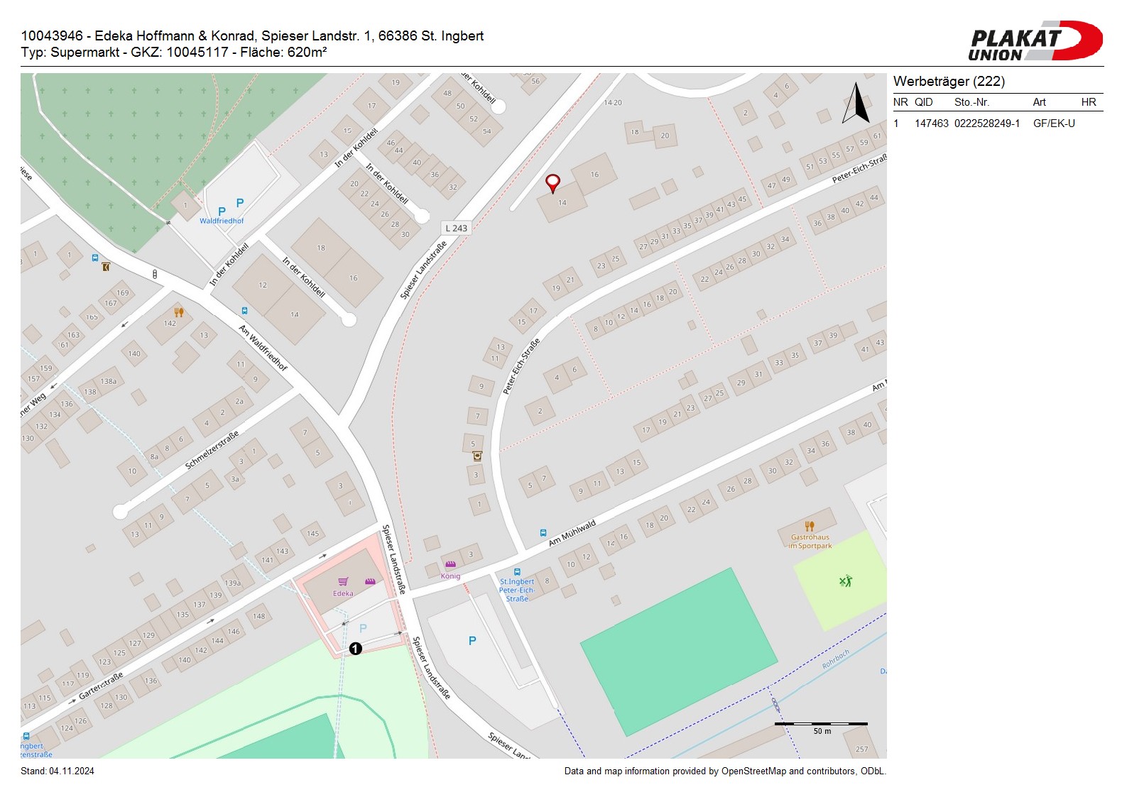The image size is (1127, 797).
Task: Select the sports pitch icon on green field
Action: (845, 581)
